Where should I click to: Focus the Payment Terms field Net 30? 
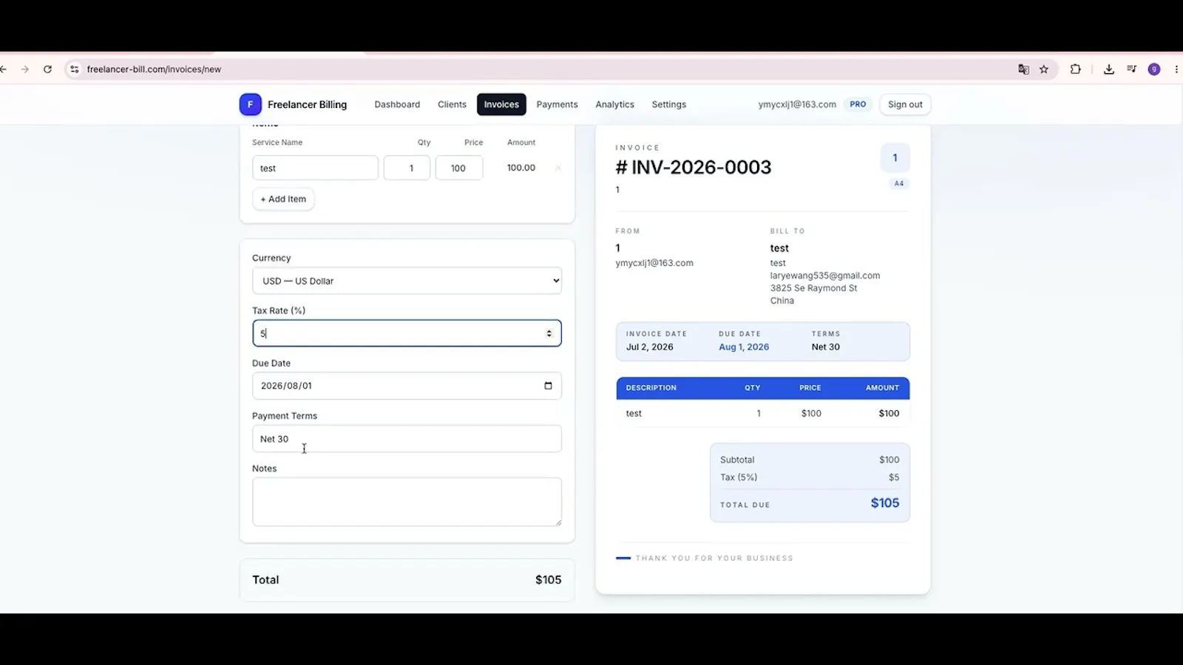tap(407, 439)
